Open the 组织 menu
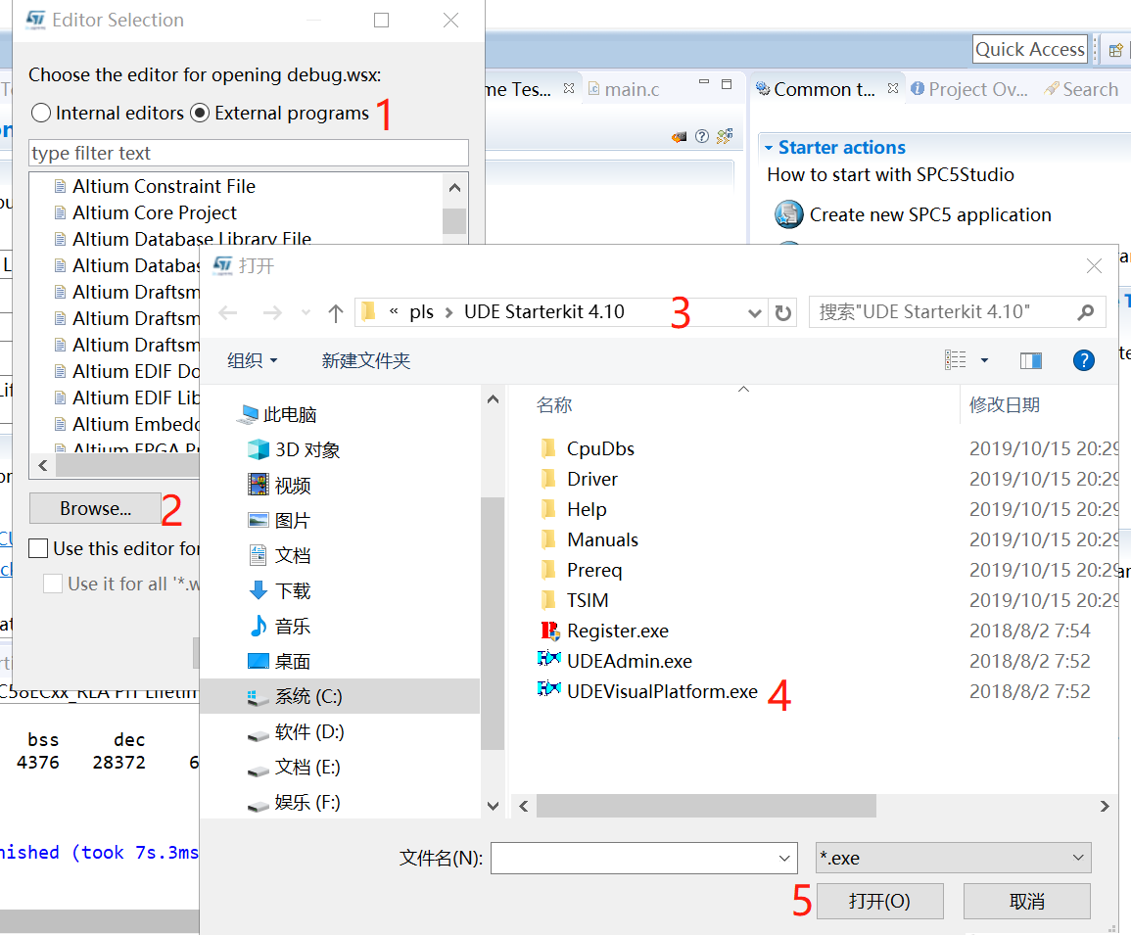 252,360
